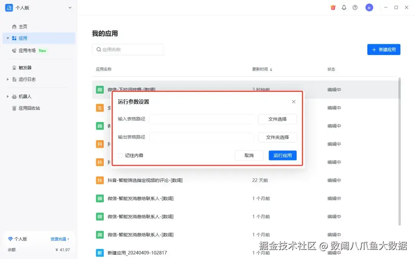Tick the 记住内容 checkbox
The width and height of the screenshot is (415, 259).
[x=120, y=155]
